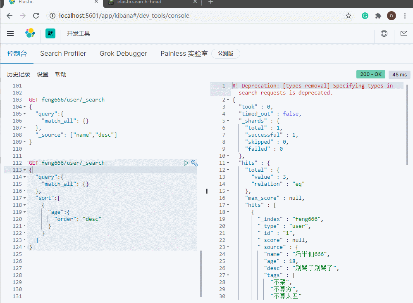Switch to the Search Profiler tab
The width and height of the screenshot is (413, 303).
(63, 53)
